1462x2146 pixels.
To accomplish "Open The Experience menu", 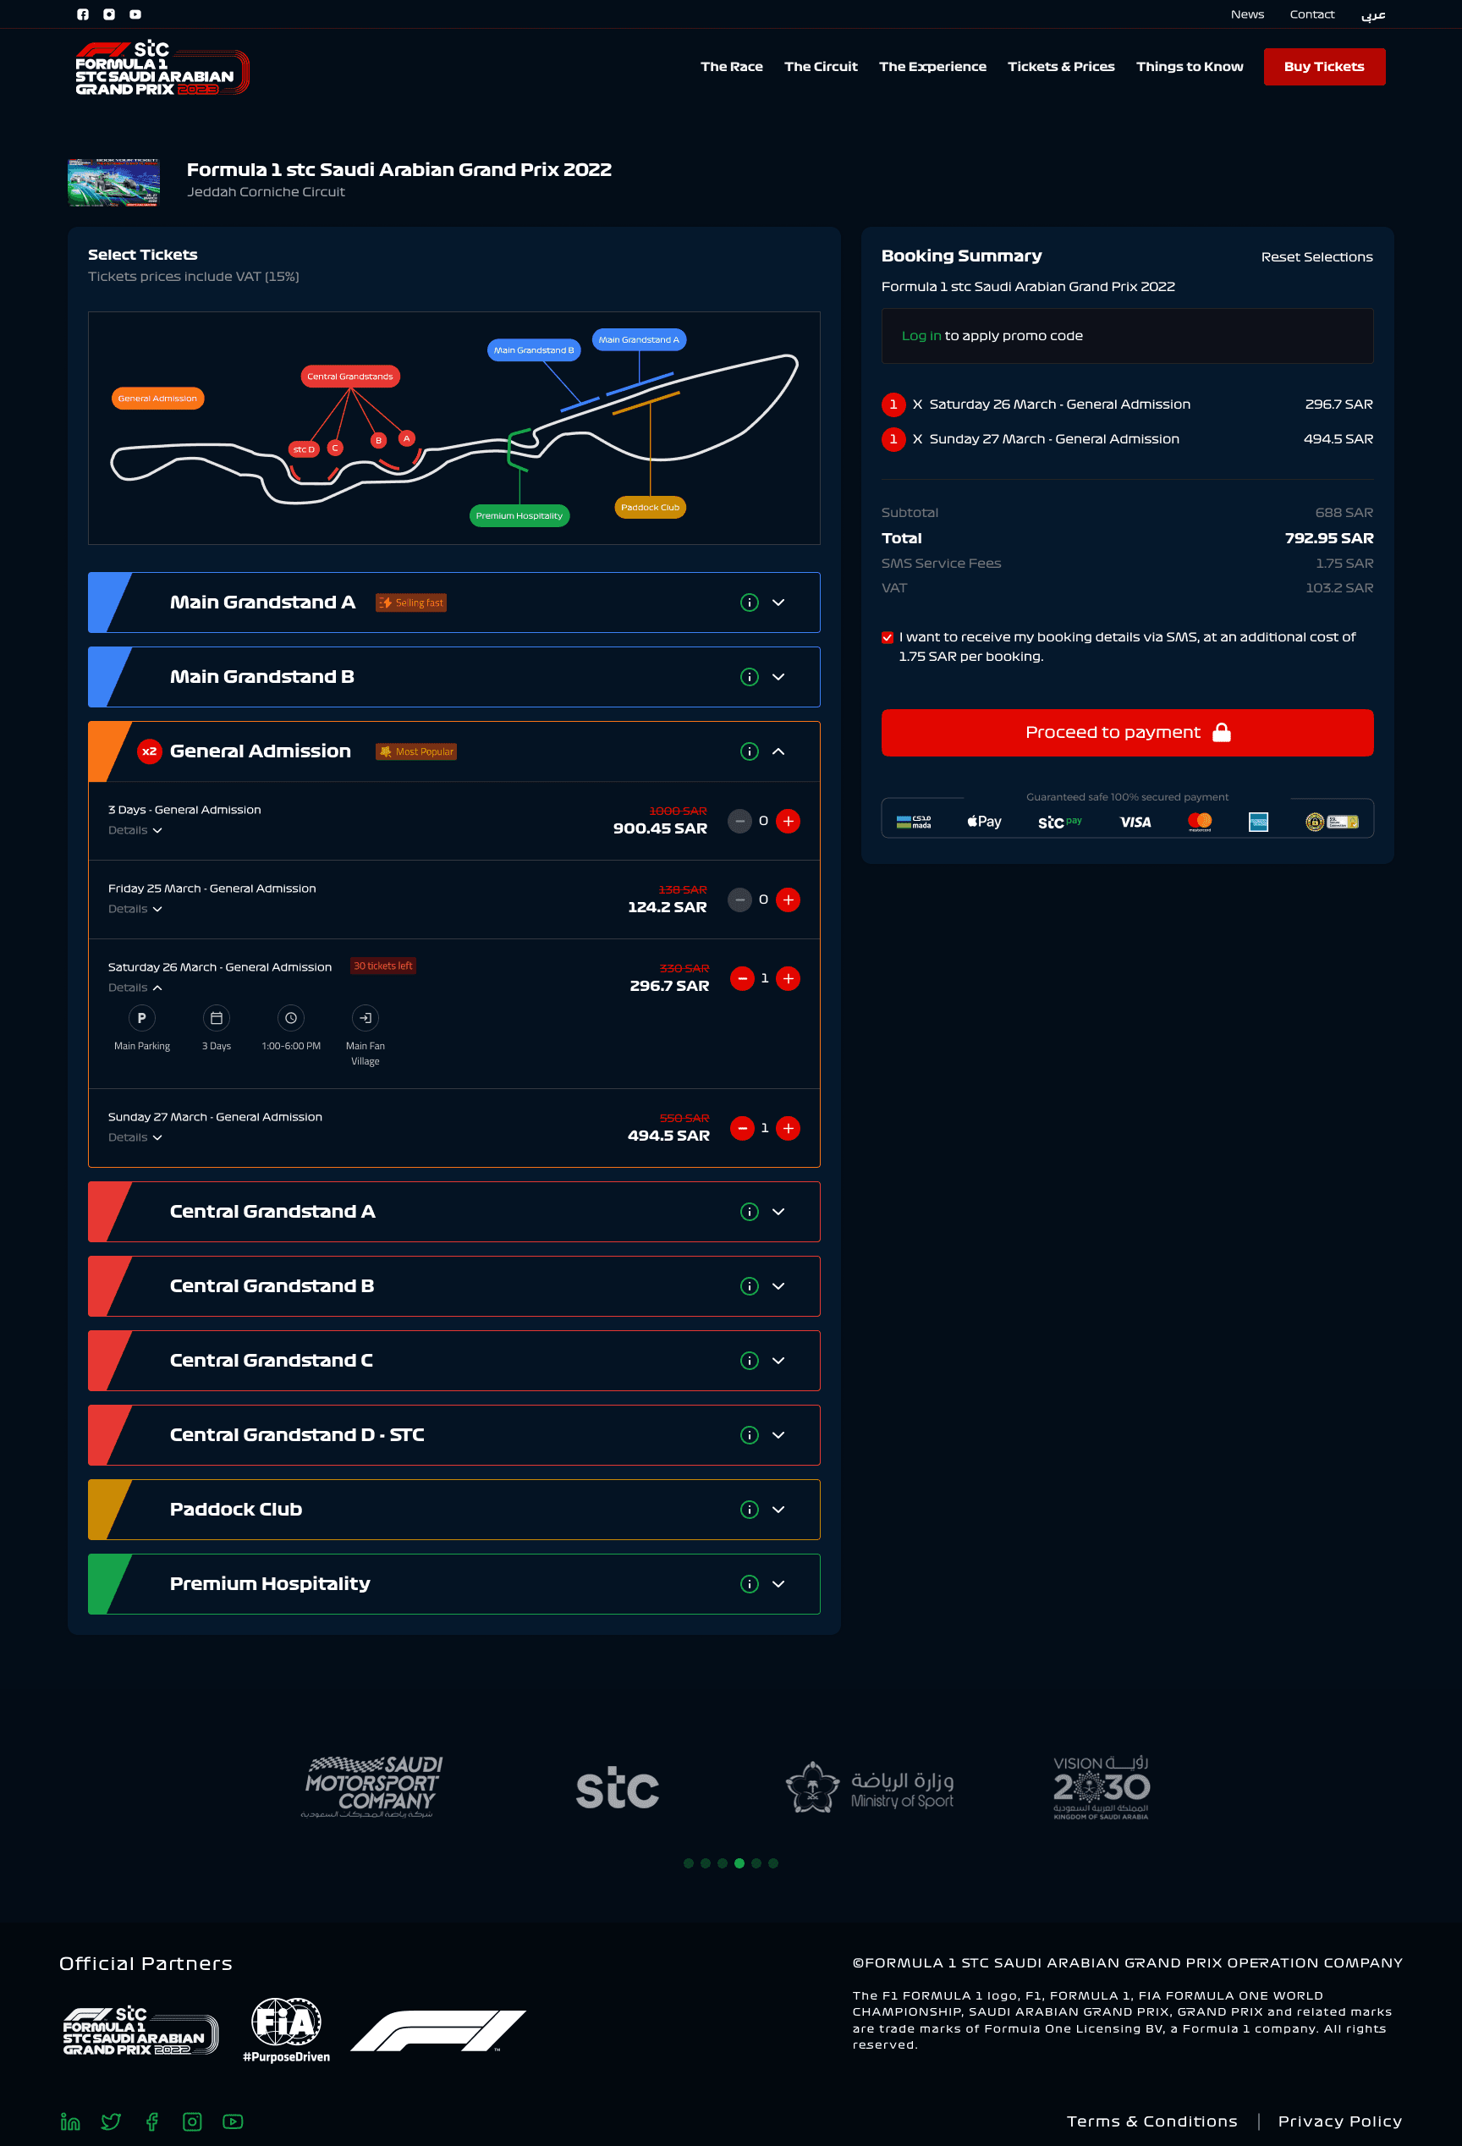I will 932,67.
